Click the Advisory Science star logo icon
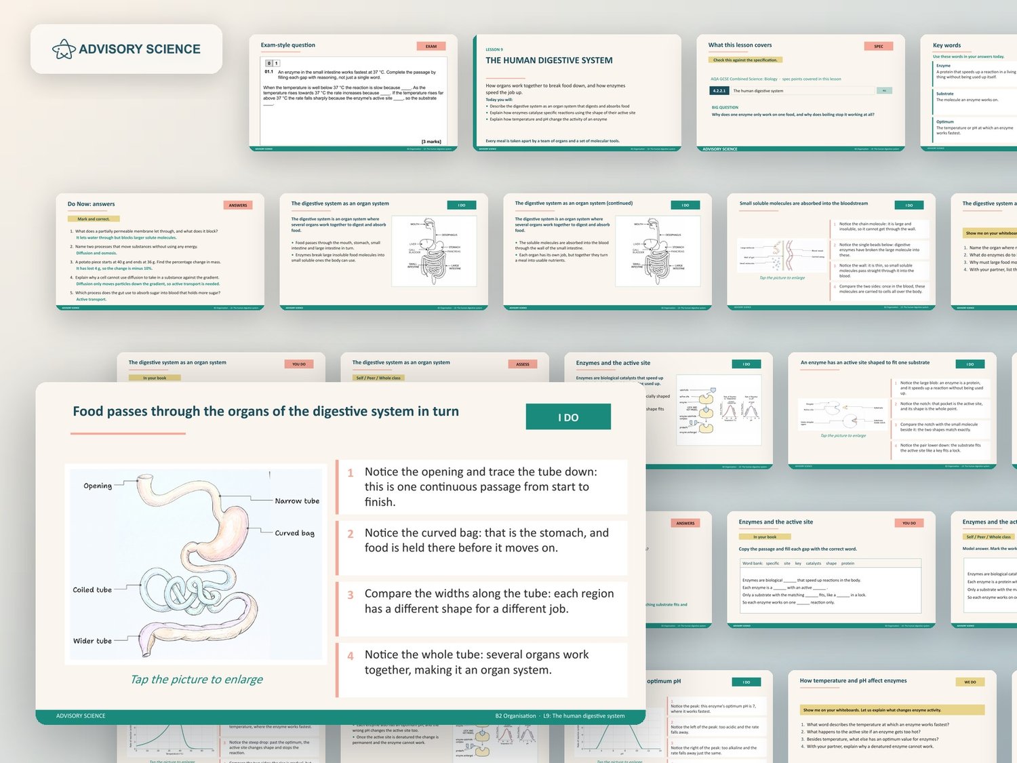 64,49
